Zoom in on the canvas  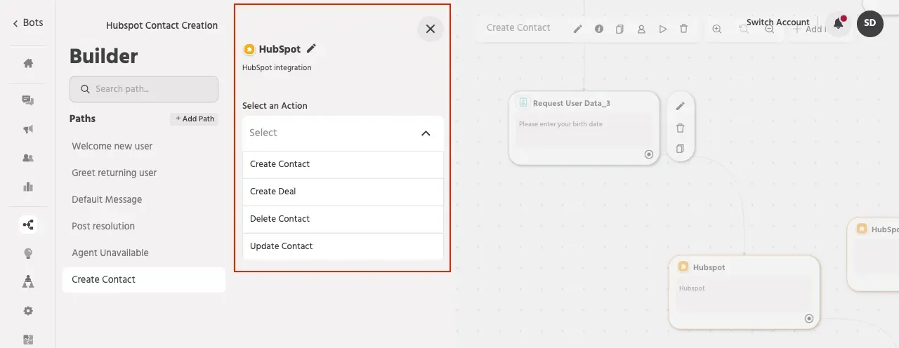716,29
